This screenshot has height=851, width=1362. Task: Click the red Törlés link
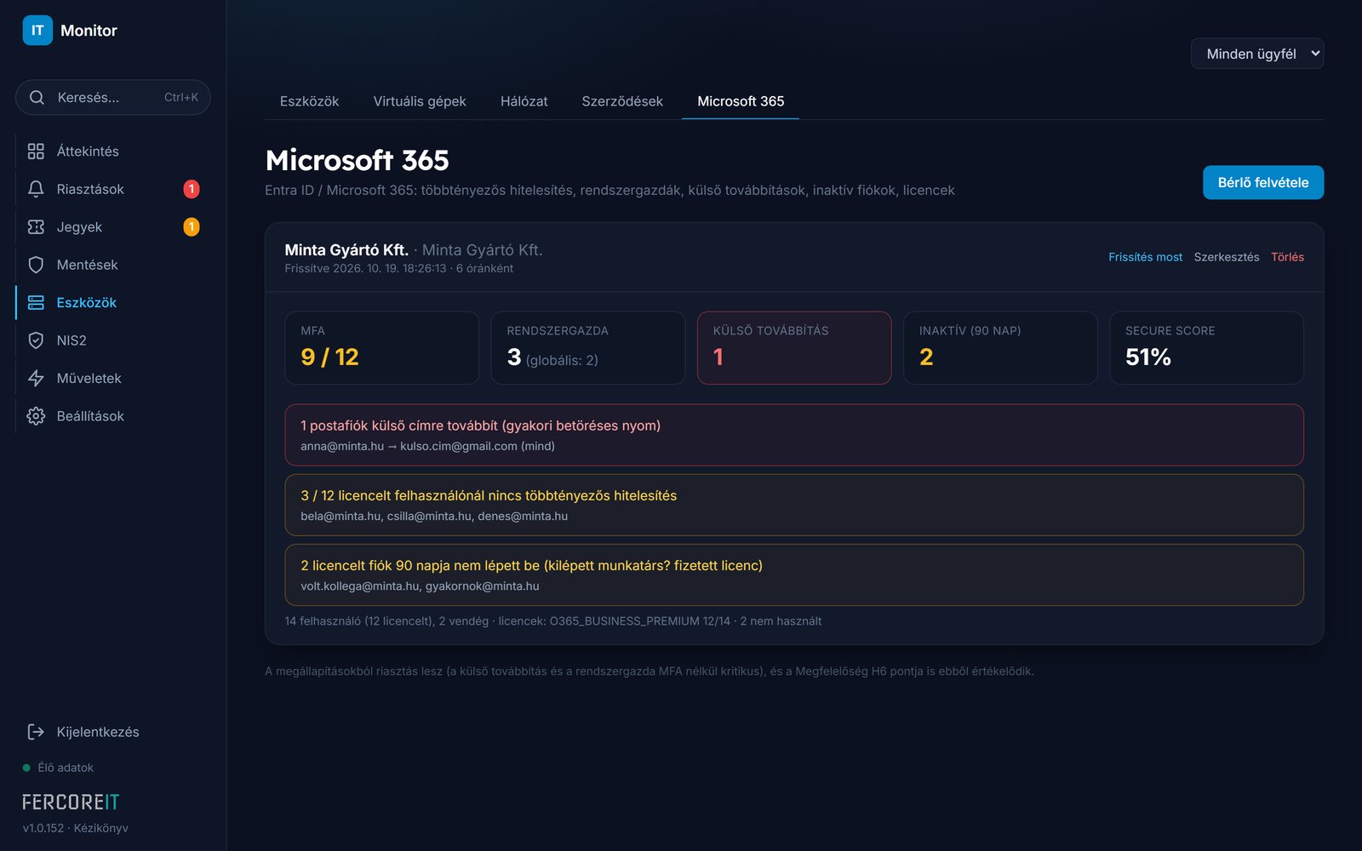[x=1287, y=257]
